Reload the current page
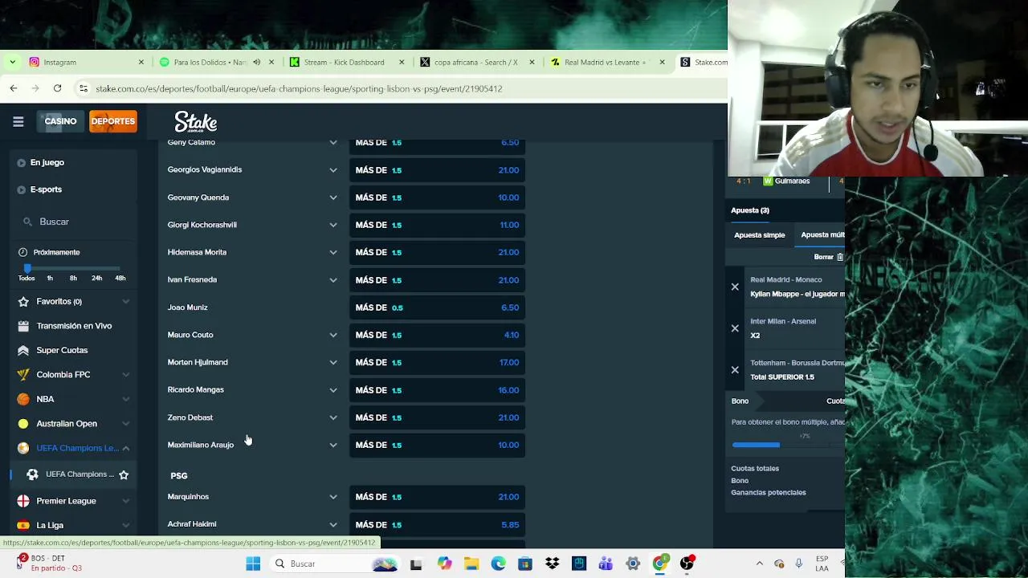The height and width of the screenshot is (578, 1028). click(57, 88)
